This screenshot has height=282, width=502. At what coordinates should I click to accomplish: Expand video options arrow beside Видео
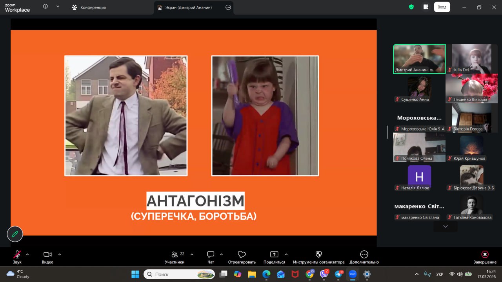click(x=60, y=254)
